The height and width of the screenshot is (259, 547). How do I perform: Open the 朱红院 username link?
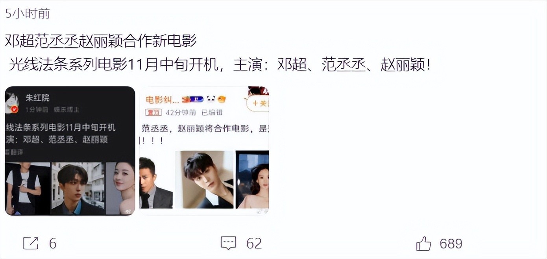pos(37,98)
